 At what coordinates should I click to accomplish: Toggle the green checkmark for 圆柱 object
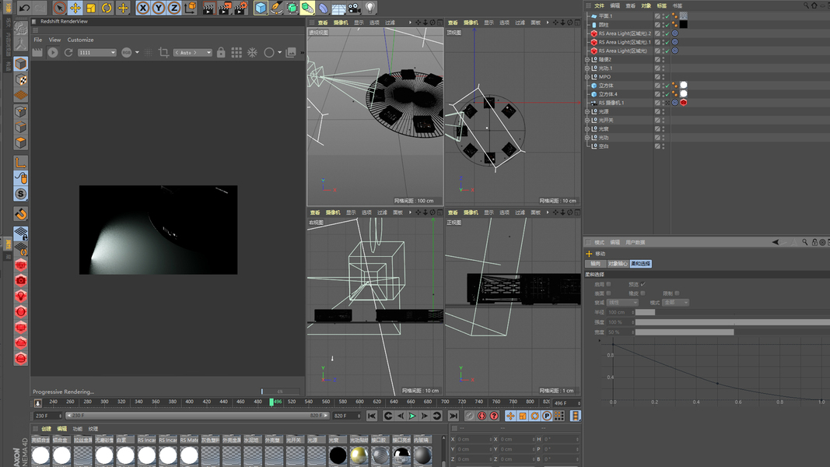pyautogui.click(x=666, y=24)
